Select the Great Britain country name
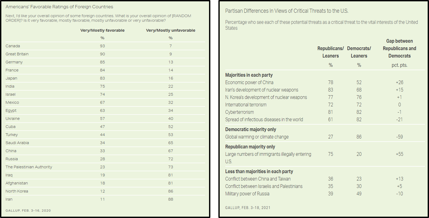 [17, 54]
